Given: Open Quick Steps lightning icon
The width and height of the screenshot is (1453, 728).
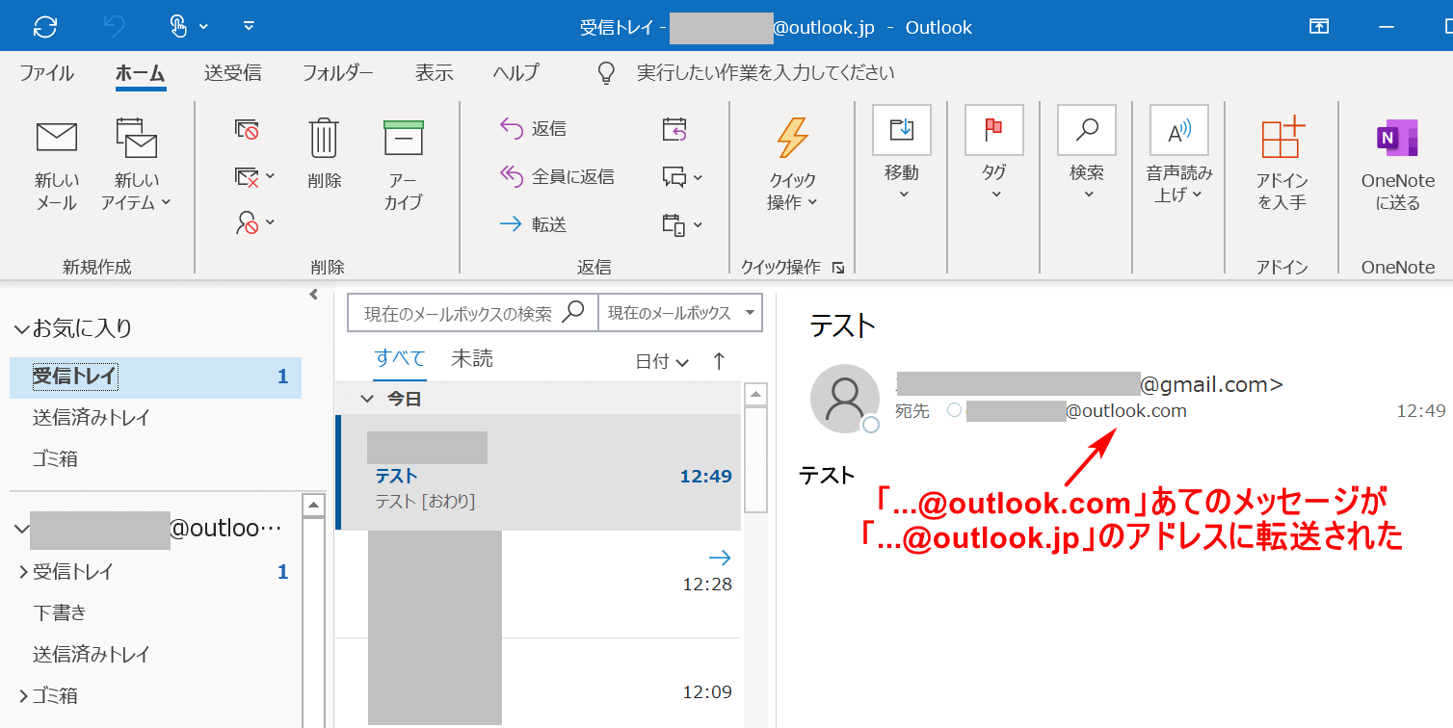Looking at the screenshot, I should pyautogui.click(x=792, y=138).
